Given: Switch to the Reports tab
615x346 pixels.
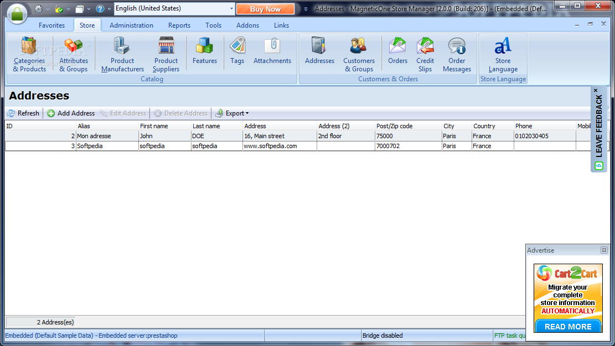Looking at the screenshot, I should point(179,25).
